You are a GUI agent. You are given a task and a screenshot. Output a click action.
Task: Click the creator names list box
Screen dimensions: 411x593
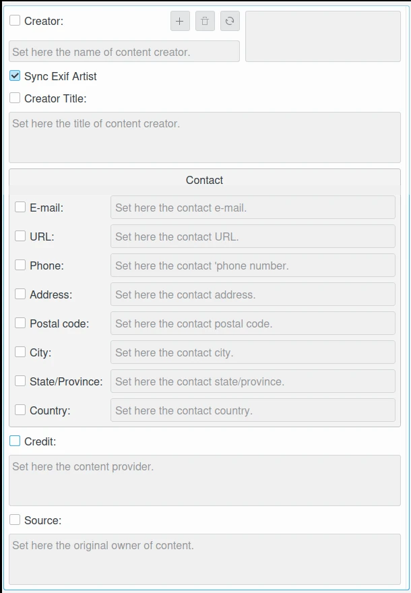[323, 36]
